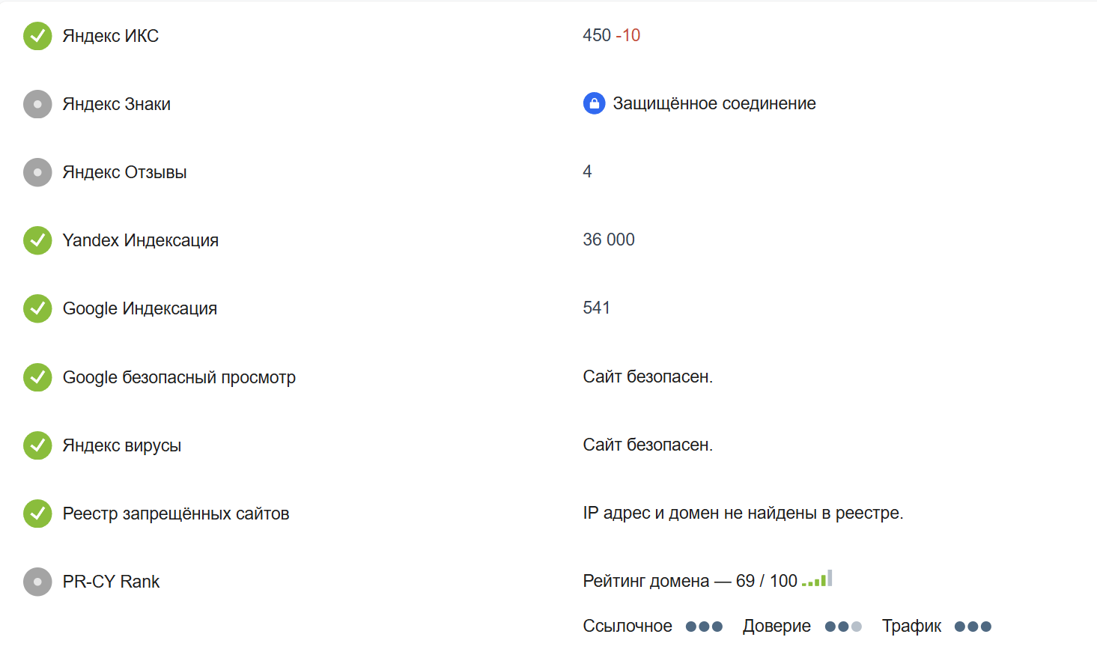Click the blue lock icon for Защищённое соединение
This screenshot has width=1097, height=655.
pos(594,103)
